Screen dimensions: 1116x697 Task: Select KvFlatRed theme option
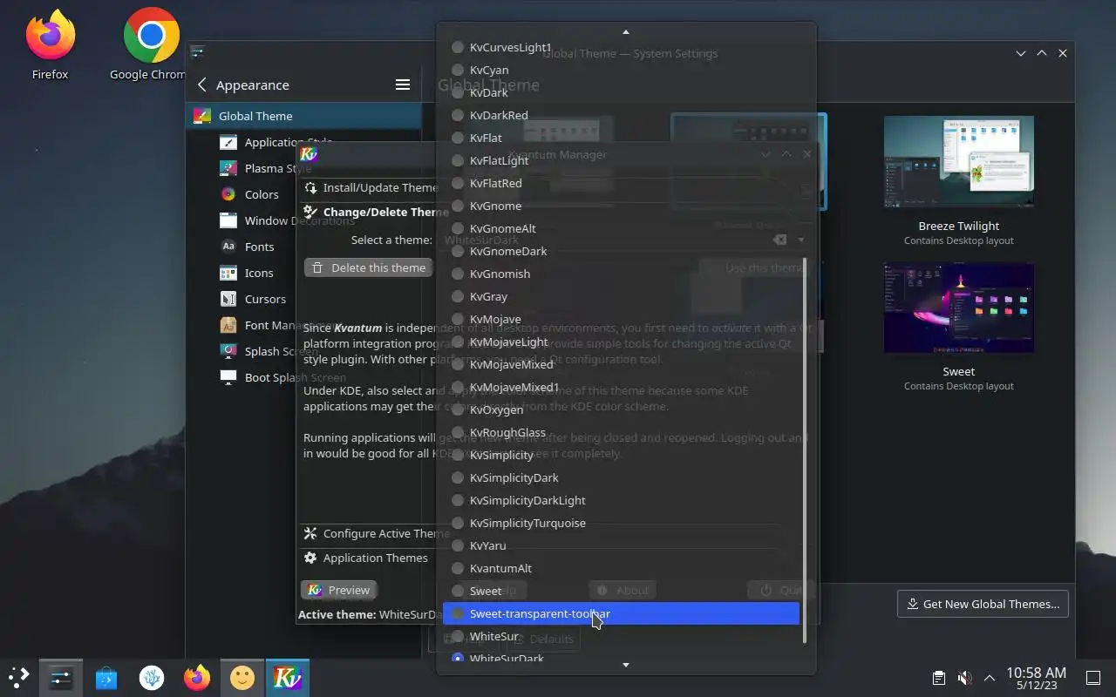621,183
